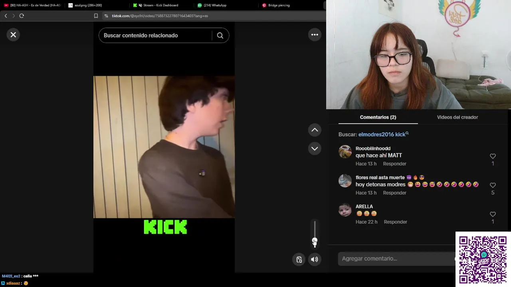Open flores real asta muerte's avatar
Image resolution: width=511 pixels, height=287 pixels.
(x=345, y=181)
